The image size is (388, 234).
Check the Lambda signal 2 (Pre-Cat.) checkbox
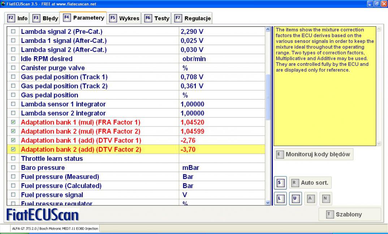[13, 31]
